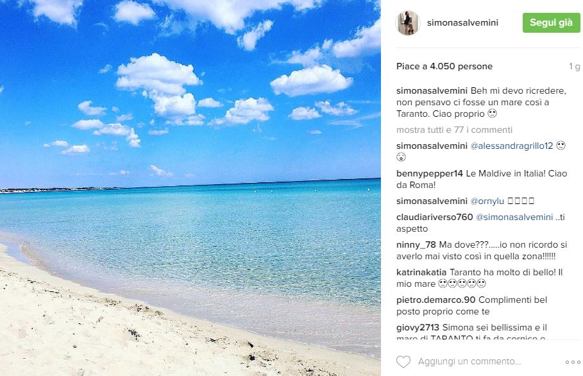Image resolution: width=583 pixels, height=376 pixels.
Task: Open the giovy2713 user profile
Action: (418, 327)
